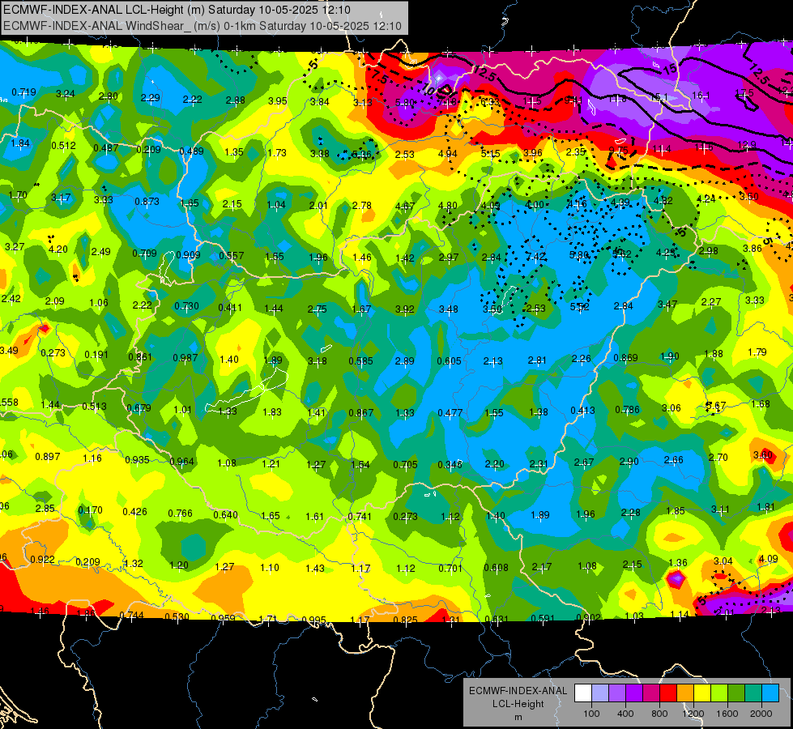Screen dimensions: 793x729
Task: Click the wind shear value 0.897
Action: (48, 456)
